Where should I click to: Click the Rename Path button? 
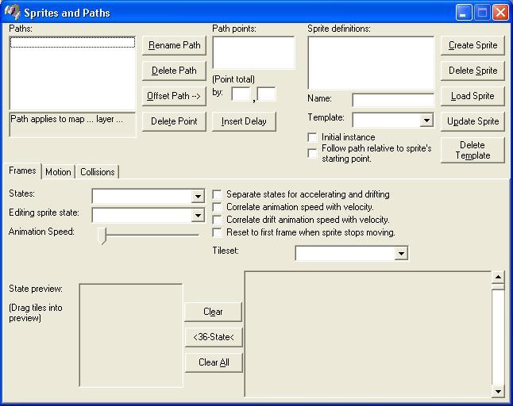coord(174,45)
